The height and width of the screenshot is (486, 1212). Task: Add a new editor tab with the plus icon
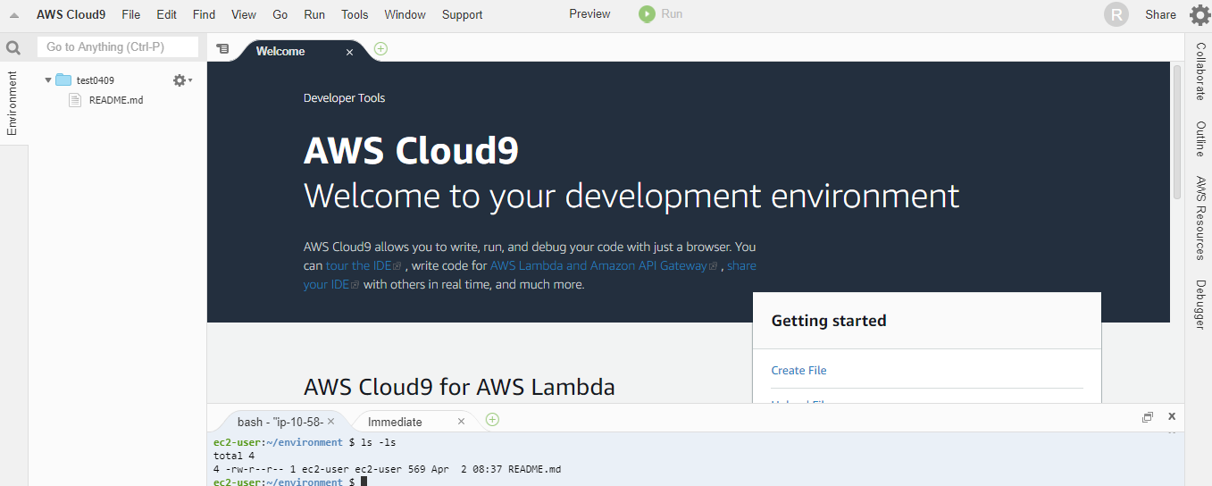[381, 49]
